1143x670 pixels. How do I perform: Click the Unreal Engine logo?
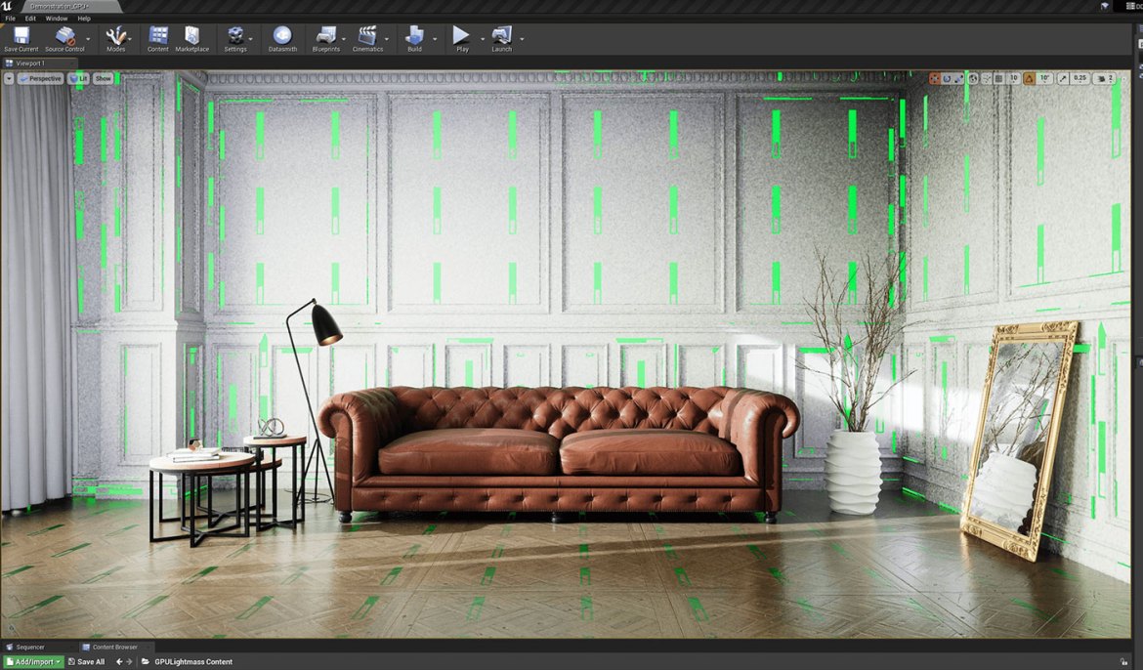(7, 6)
